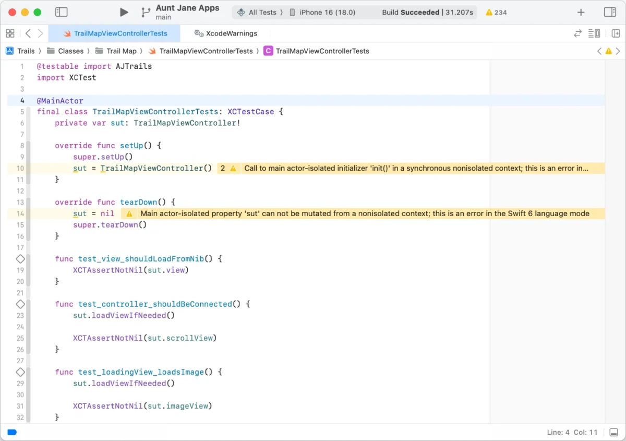Click Build Succeeded to view the build log

pos(427,12)
